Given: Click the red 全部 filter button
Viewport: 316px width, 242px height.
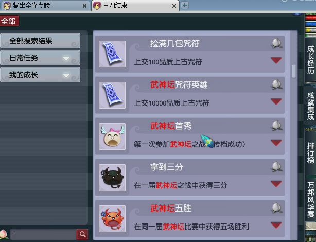Looking at the screenshot, I should click(9, 21).
